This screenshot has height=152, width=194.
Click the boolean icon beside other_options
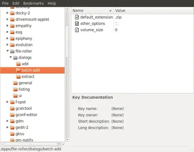77,23
